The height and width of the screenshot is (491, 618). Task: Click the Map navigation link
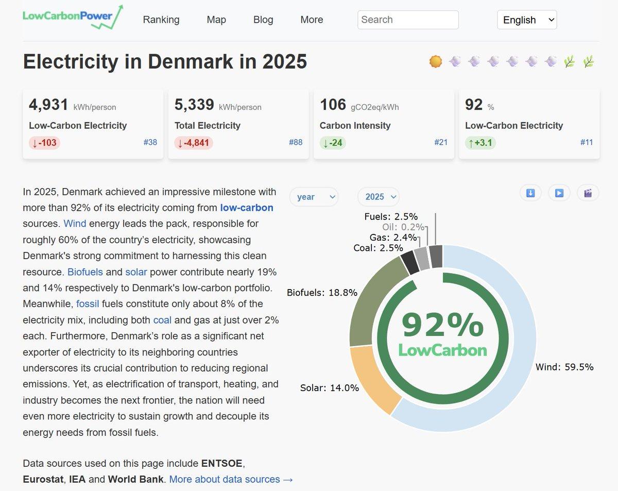coord(216,20)
